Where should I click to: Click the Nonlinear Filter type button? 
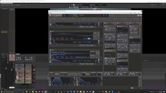(106, 58)
